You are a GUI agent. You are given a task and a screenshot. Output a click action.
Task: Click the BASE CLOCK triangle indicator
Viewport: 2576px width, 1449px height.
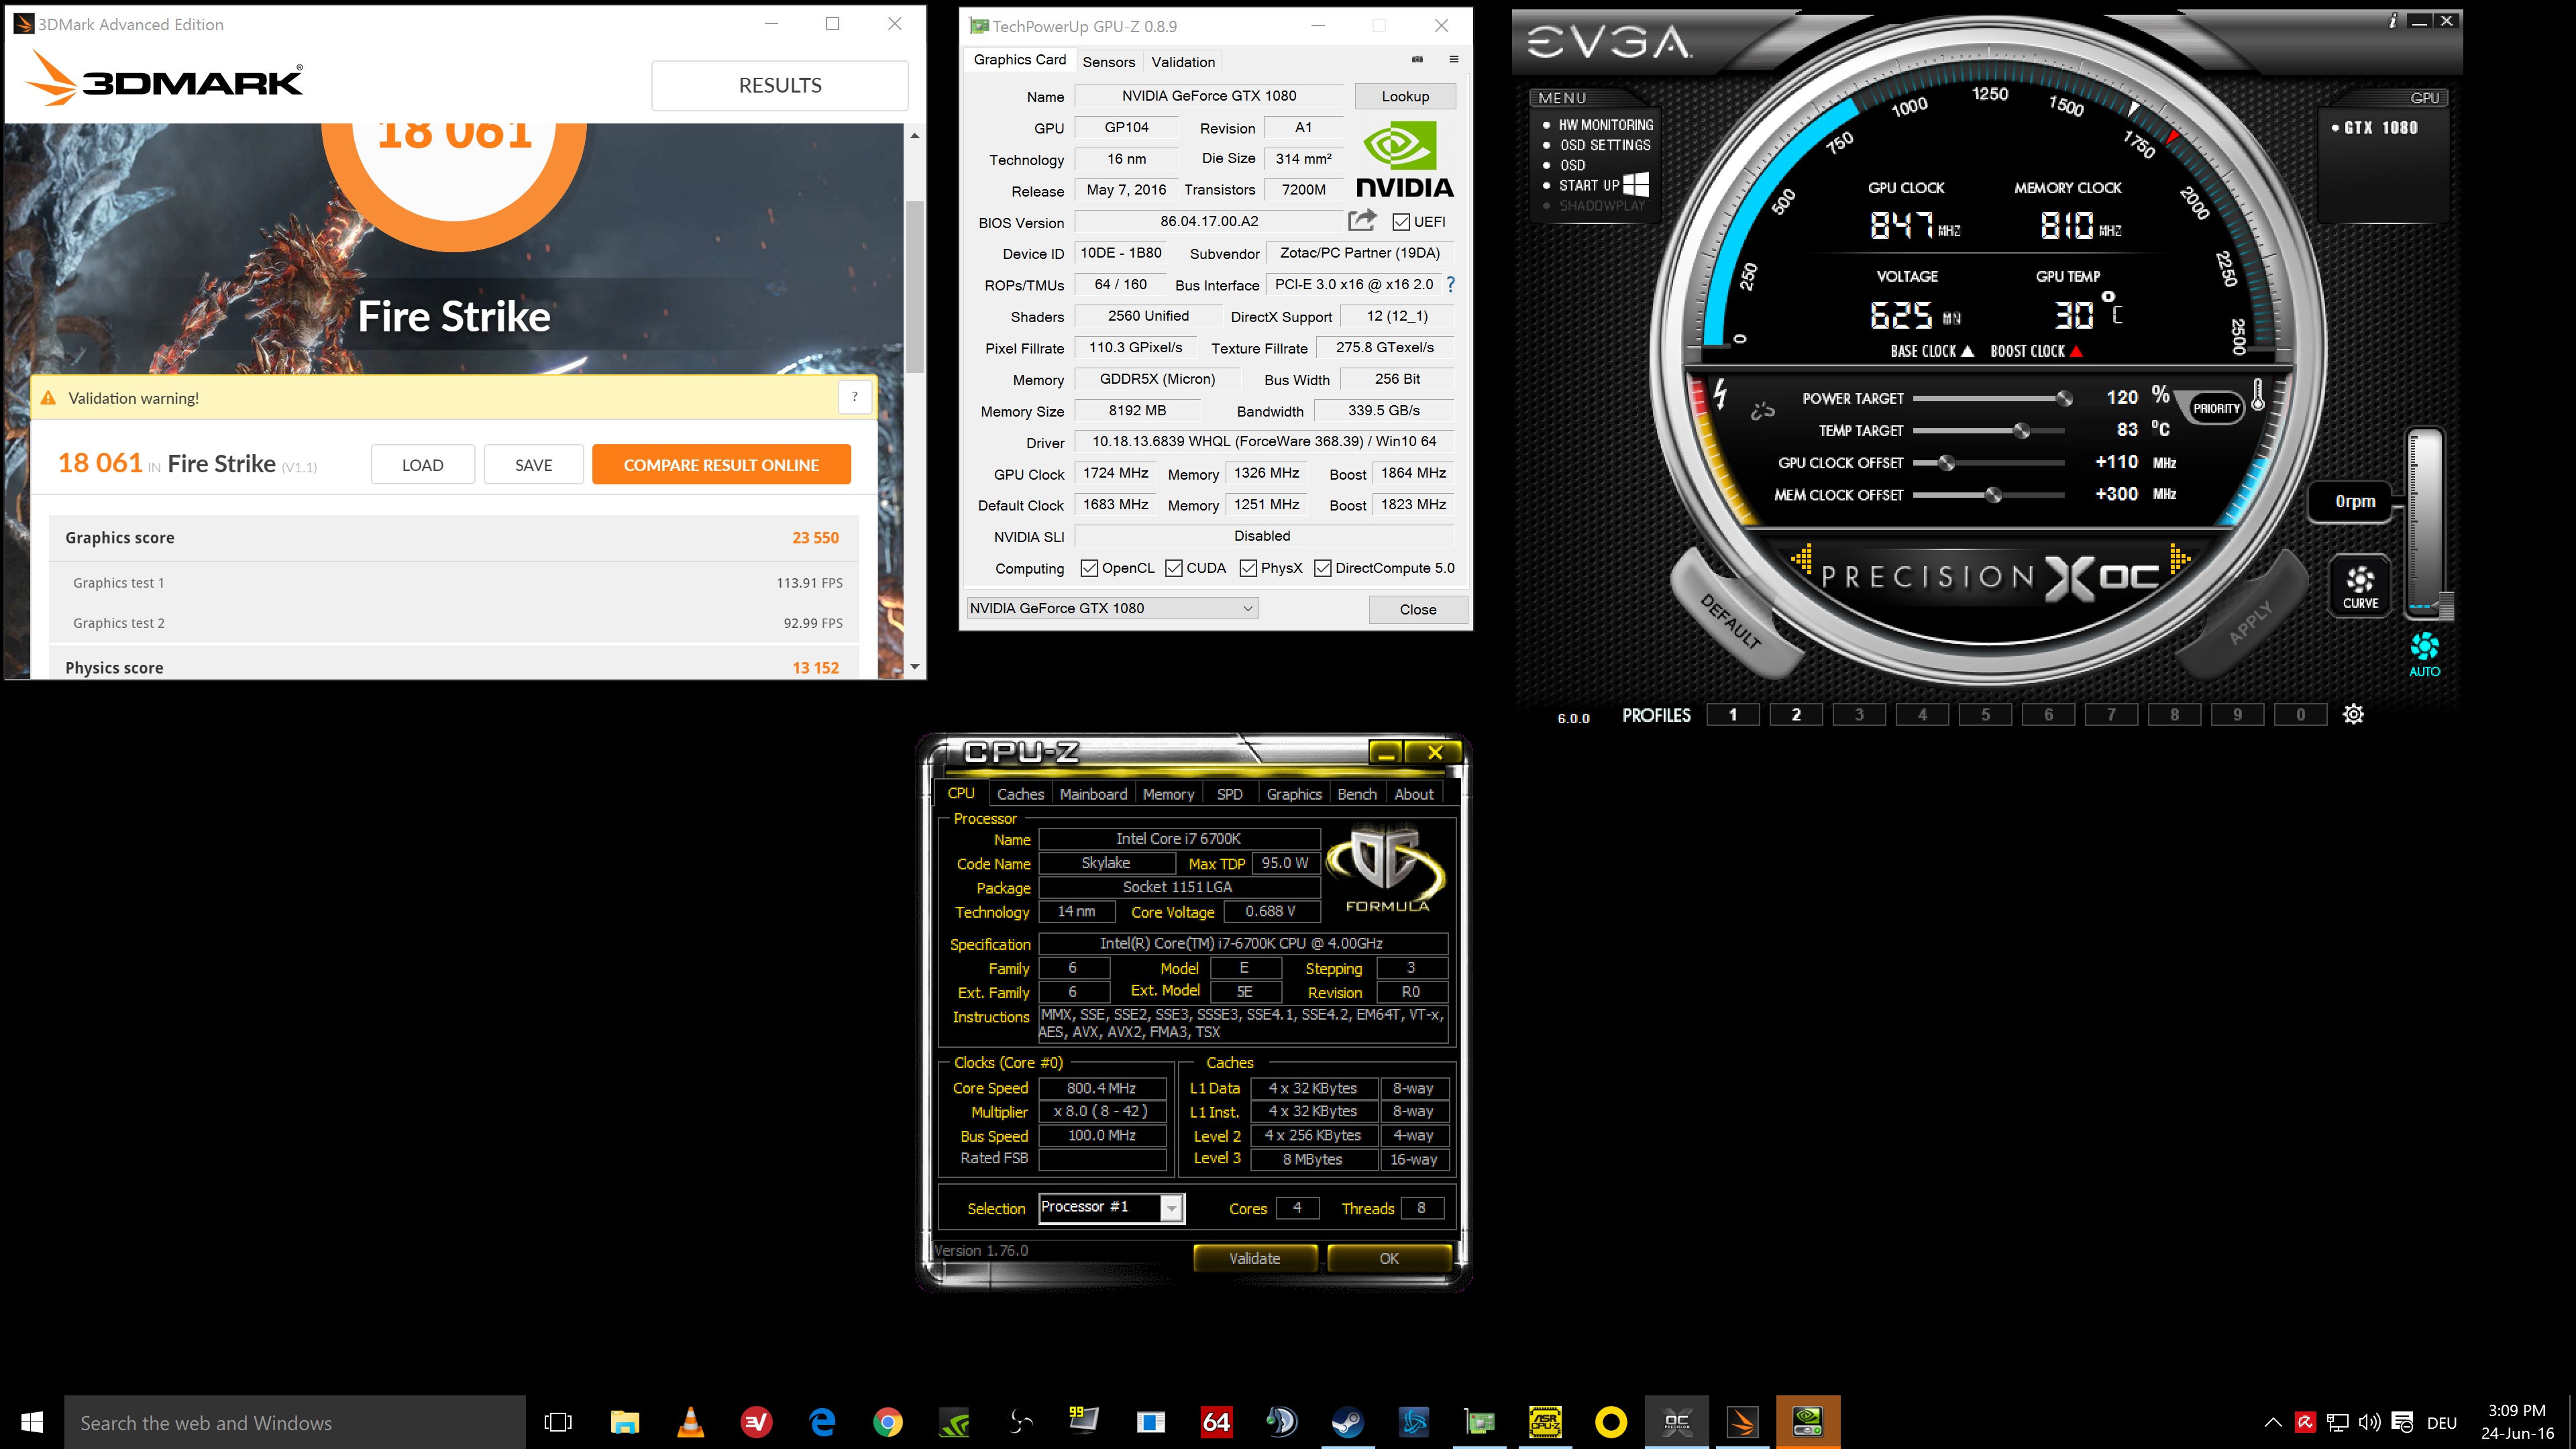pyautogui.click(x=1967, y=350)
